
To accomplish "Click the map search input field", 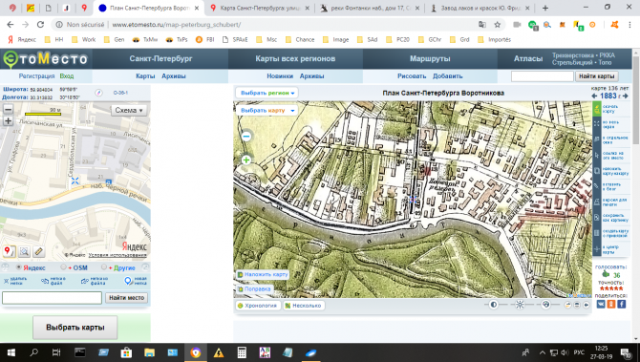I will (542, 75).
